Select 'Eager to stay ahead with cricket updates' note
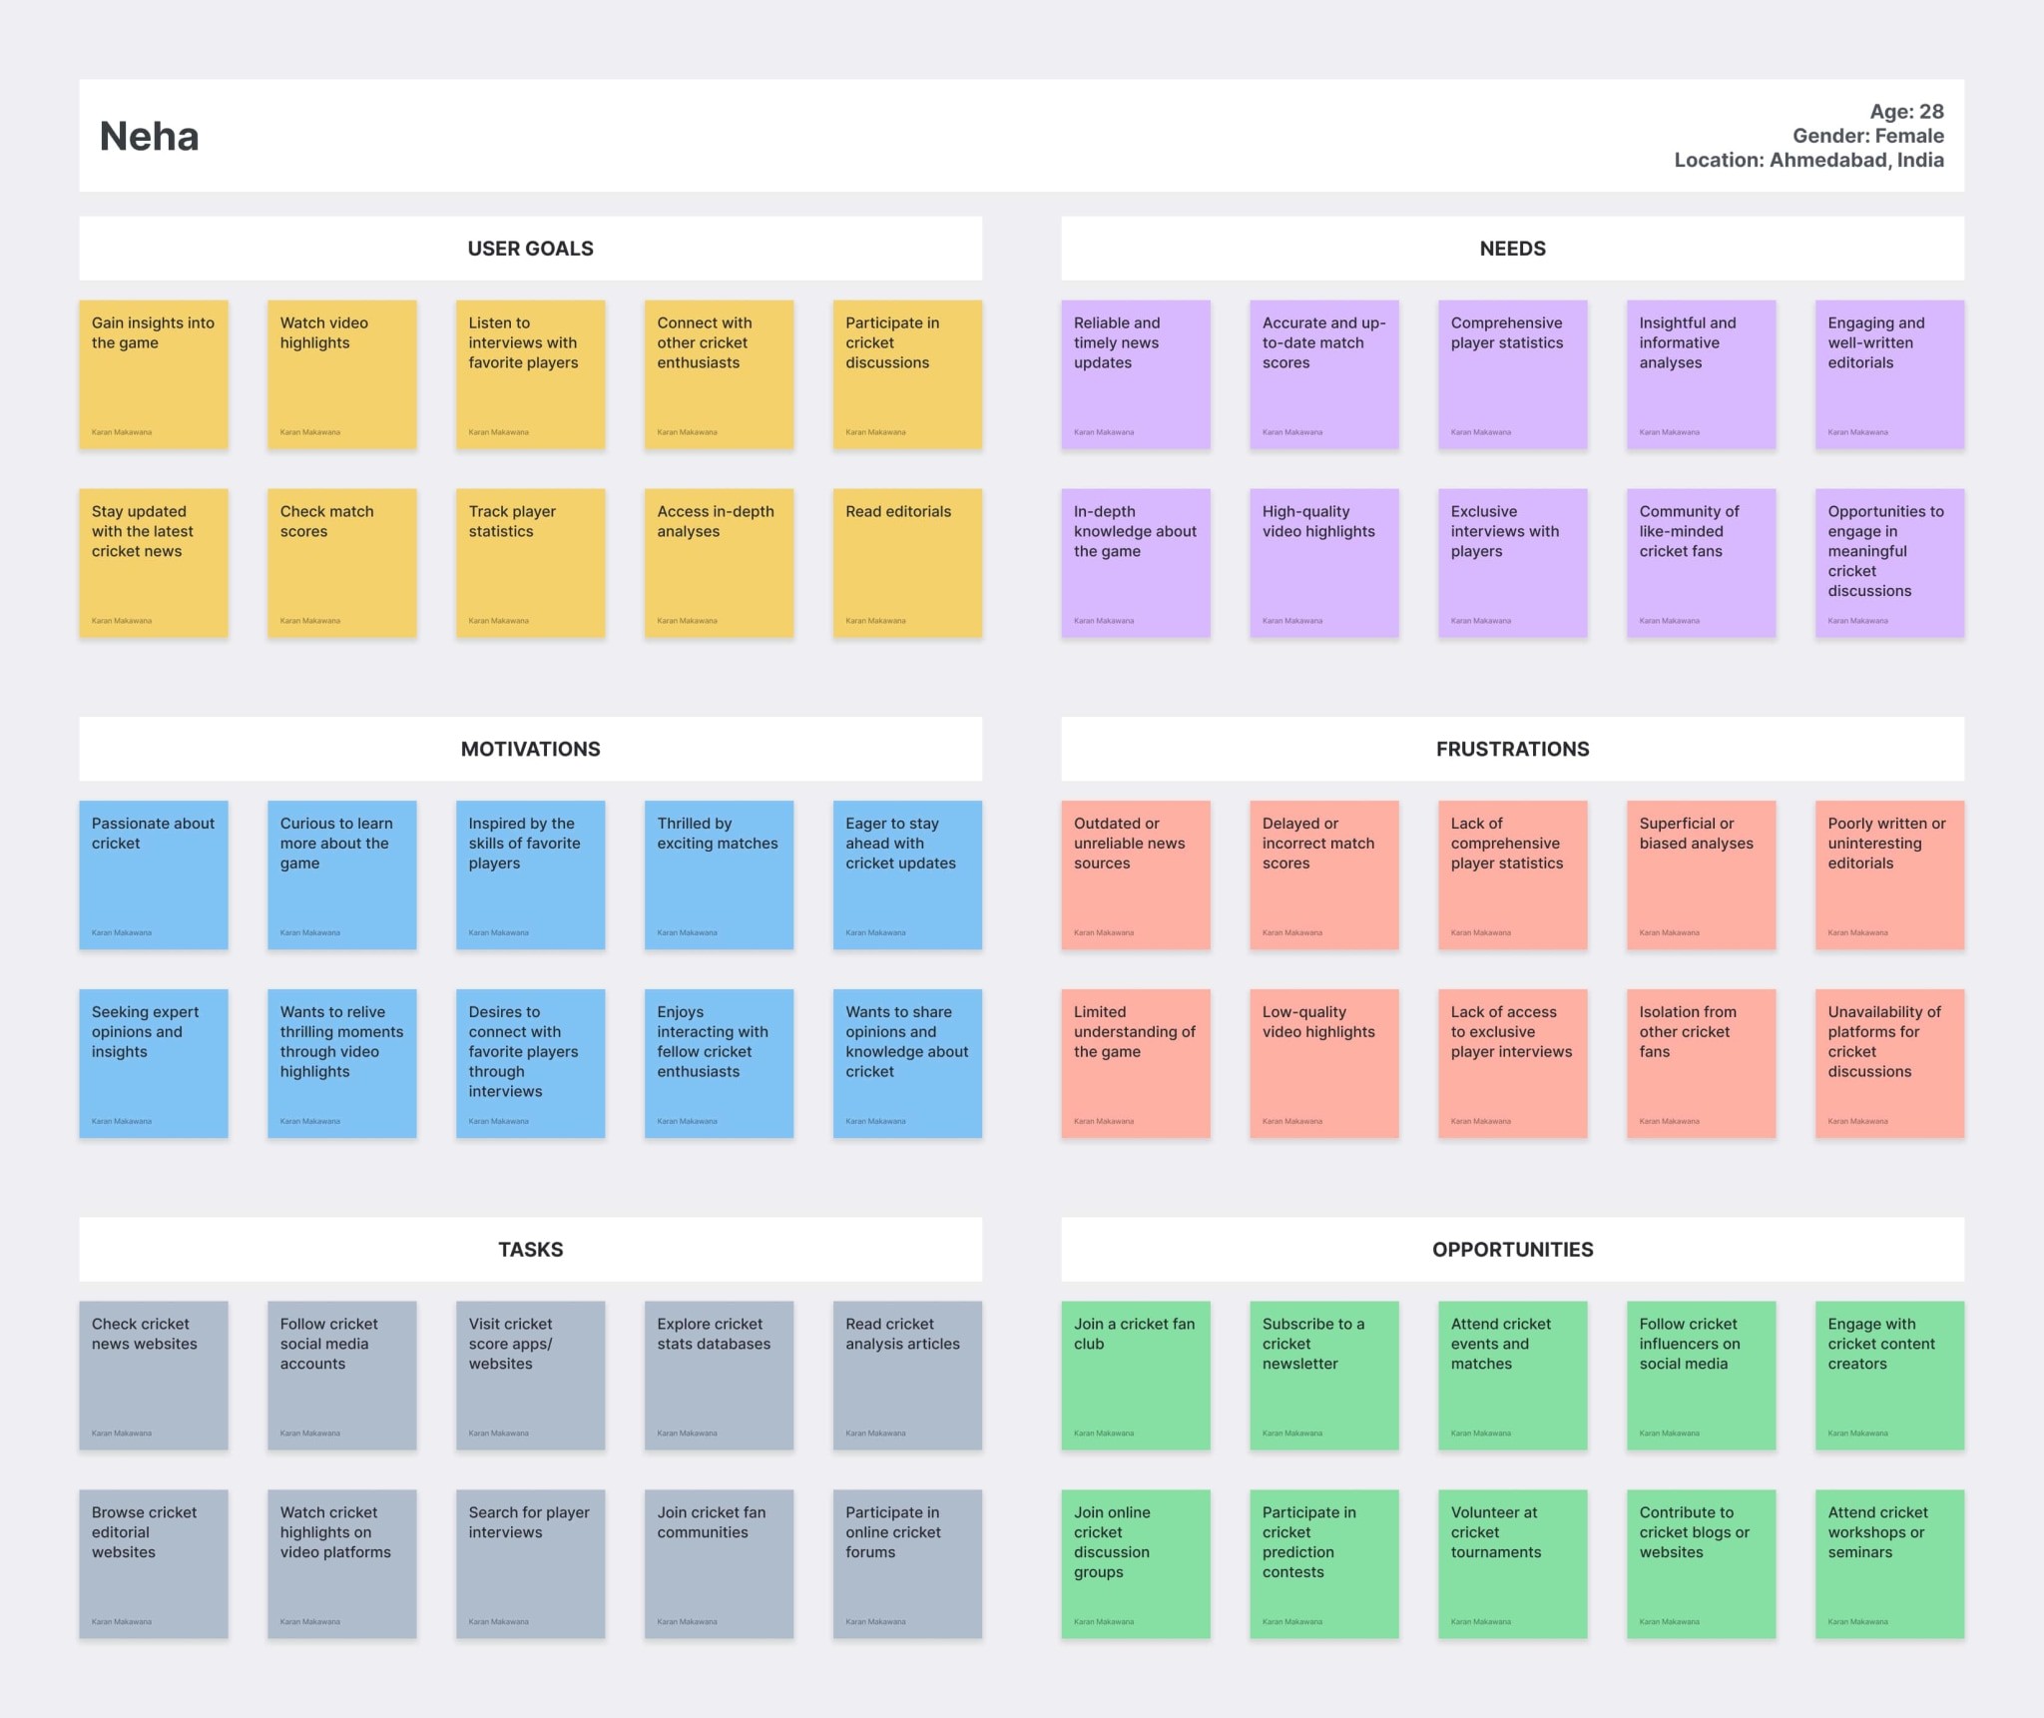 coord(908,874)
